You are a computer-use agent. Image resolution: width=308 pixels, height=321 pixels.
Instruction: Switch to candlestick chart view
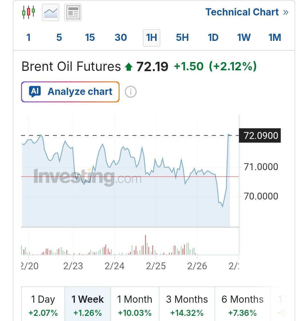[29, 12]
